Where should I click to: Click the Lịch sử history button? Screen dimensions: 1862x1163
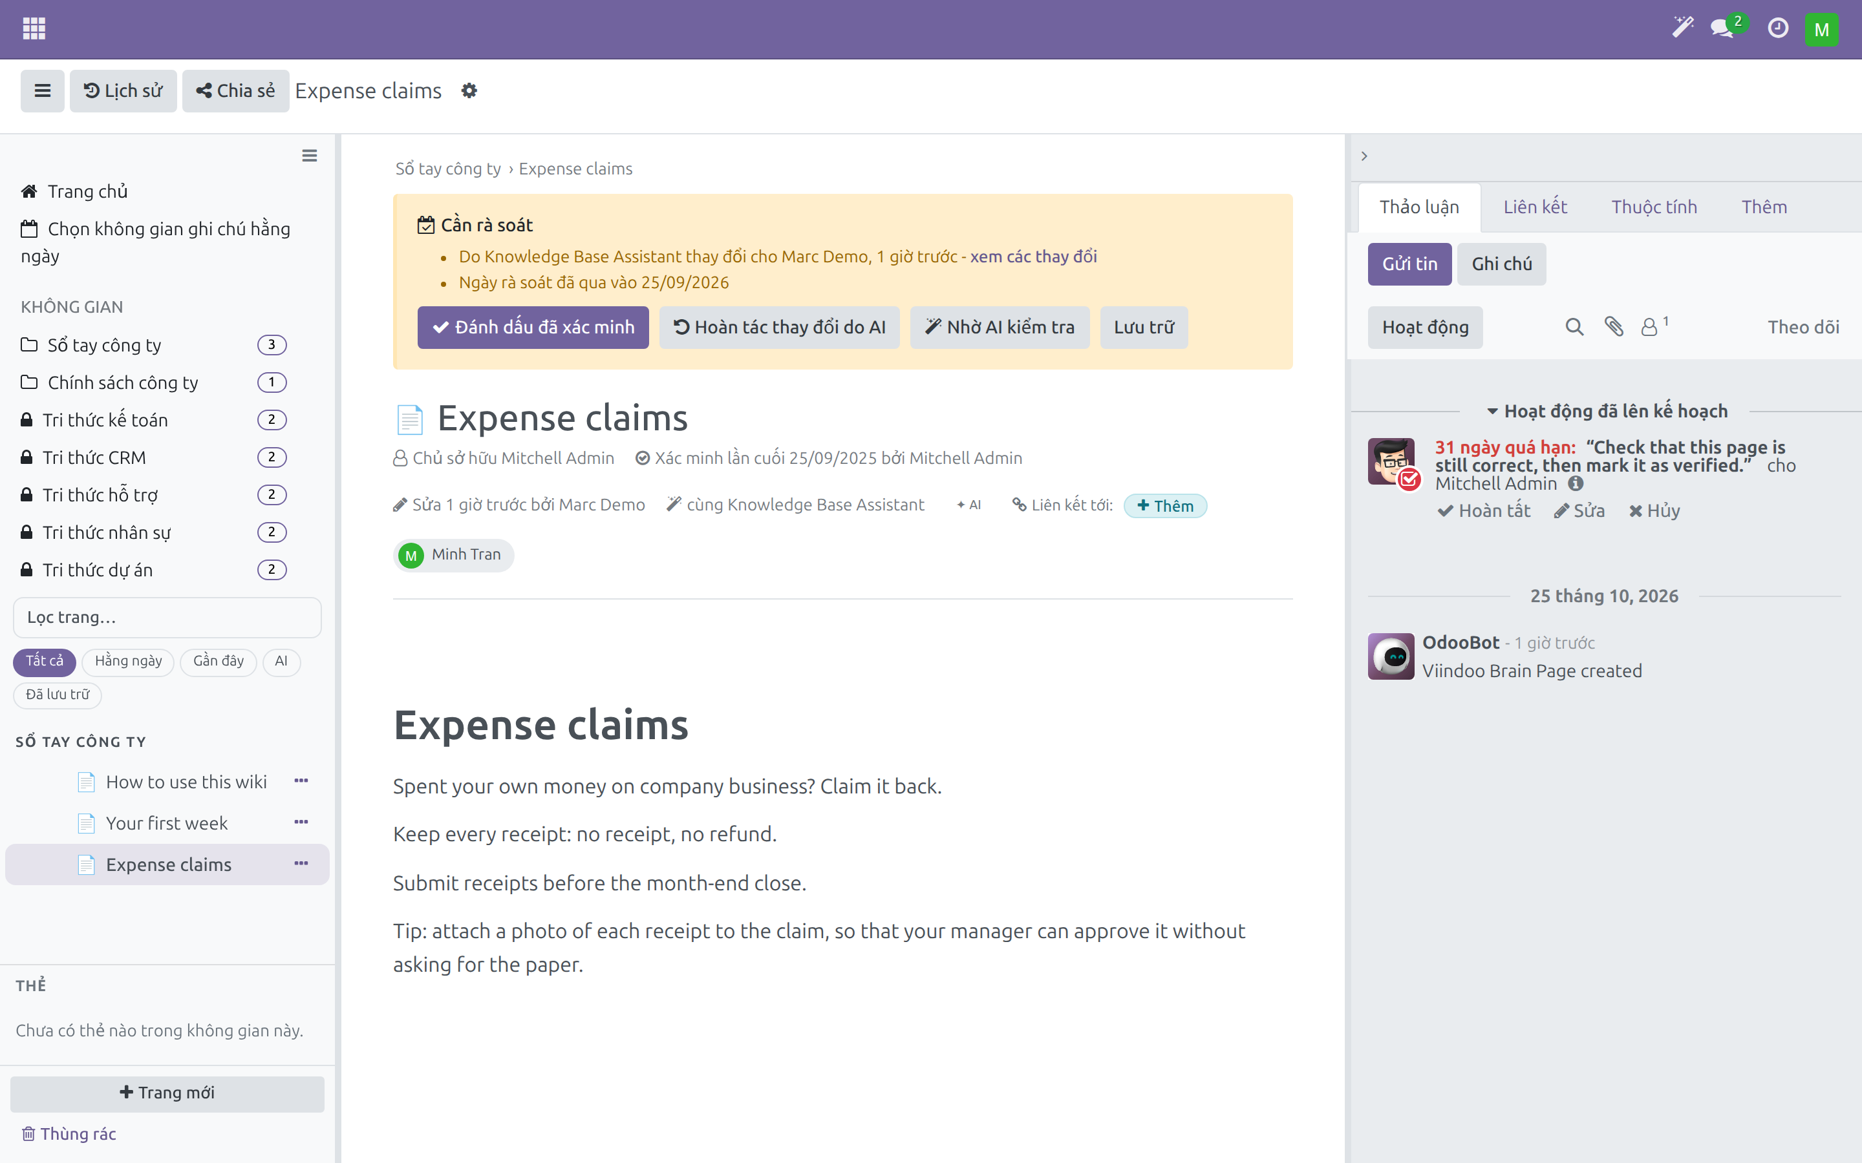point(123,90)
